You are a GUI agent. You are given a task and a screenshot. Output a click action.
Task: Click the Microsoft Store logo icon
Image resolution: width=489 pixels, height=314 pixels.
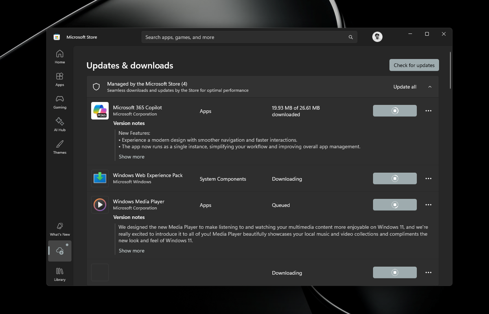[x=57, y=37]
